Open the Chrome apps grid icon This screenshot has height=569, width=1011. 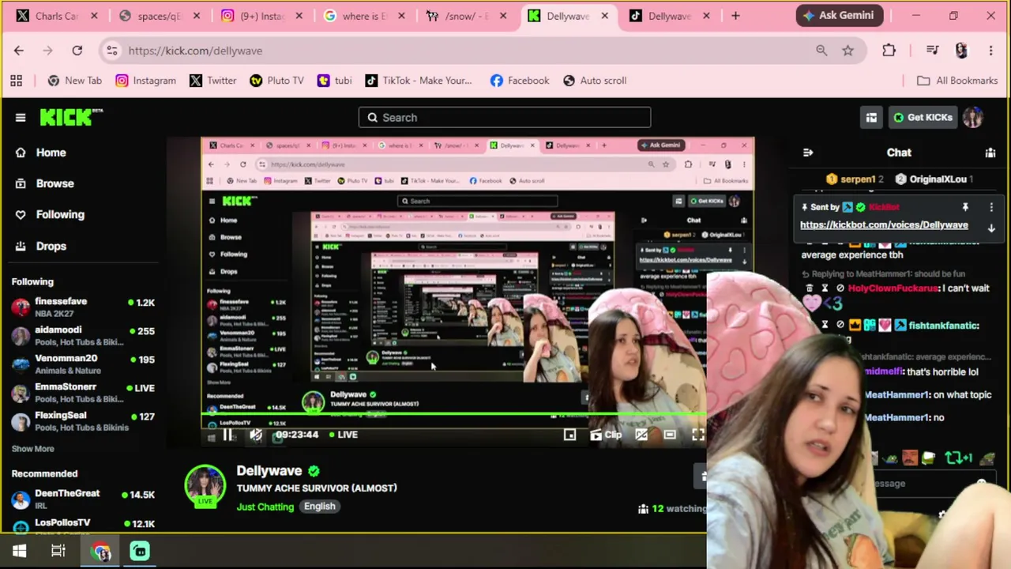[x=16, y=81]
